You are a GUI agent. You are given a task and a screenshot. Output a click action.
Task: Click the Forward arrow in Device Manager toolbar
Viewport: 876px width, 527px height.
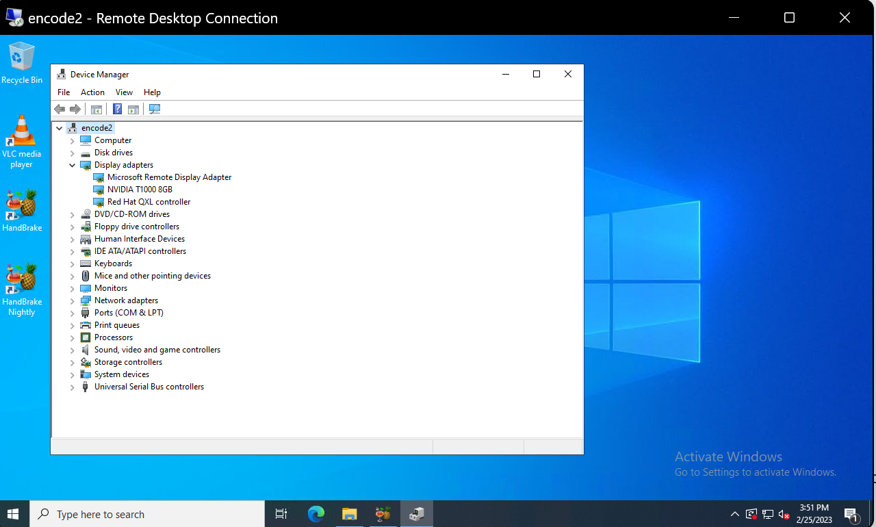click(75, 110)
